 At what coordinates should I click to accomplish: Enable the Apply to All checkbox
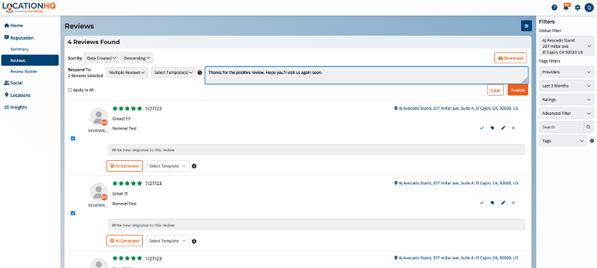coord(70,90)
